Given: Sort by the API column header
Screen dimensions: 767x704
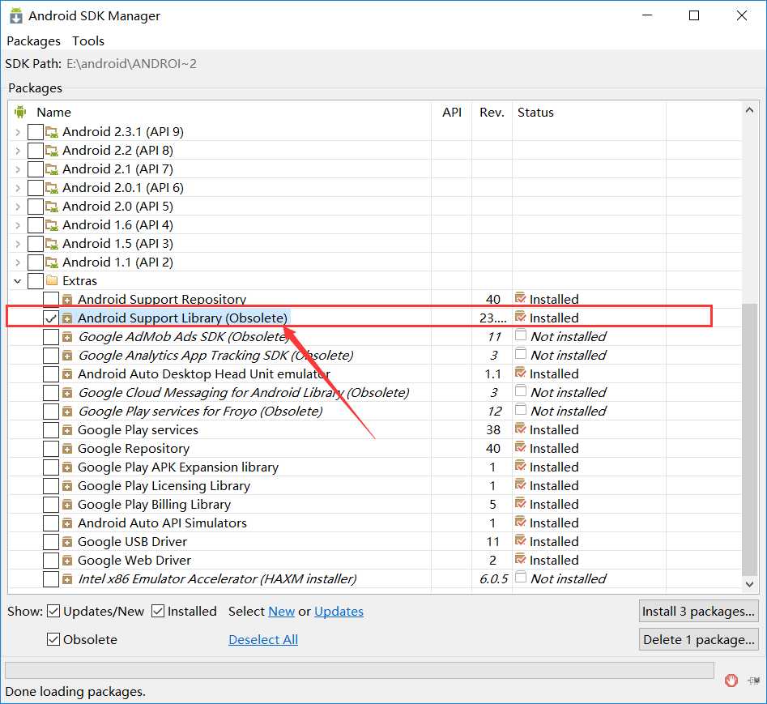Looking at the screenshot, I should point(451,112).
